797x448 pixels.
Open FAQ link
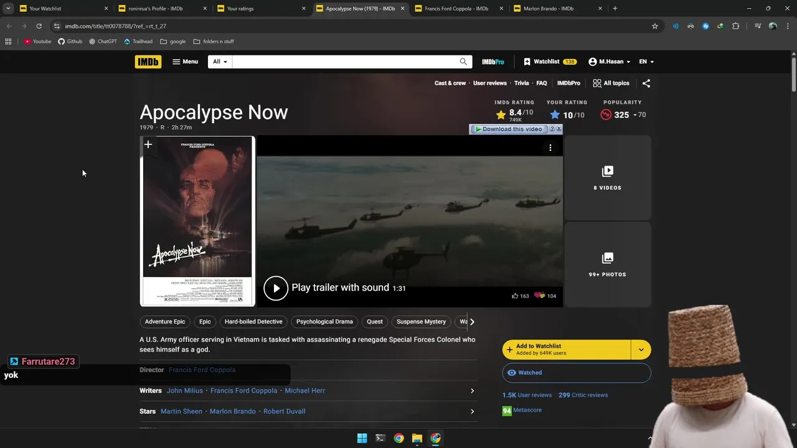[x=542, y=83]
